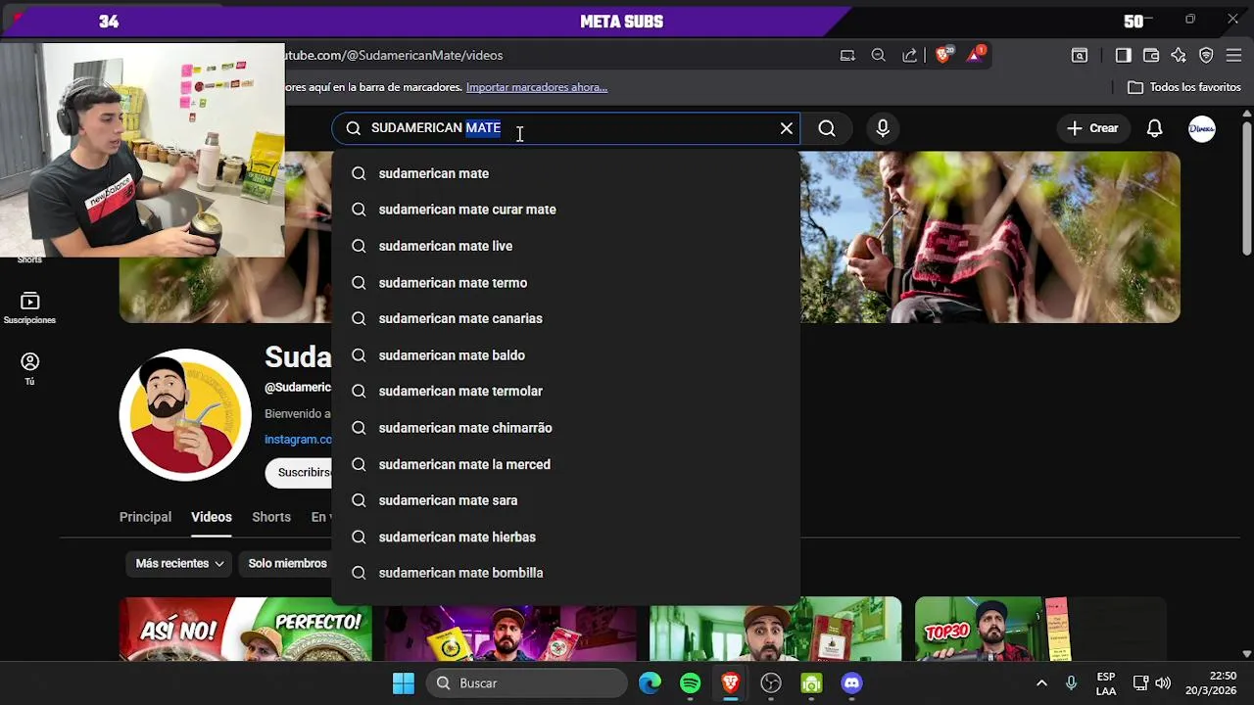Open the ASÍ NO! PERFECTO! video thumbnail

pyautogui.click(x=245, y=629)
